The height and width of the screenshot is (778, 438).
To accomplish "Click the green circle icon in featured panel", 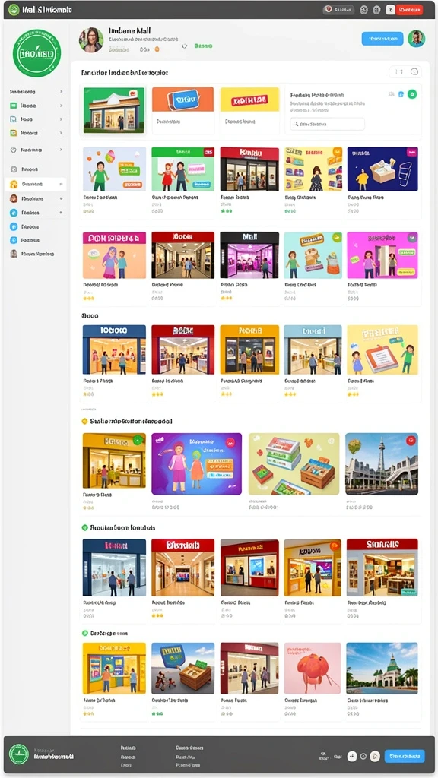I will [411, 94].
